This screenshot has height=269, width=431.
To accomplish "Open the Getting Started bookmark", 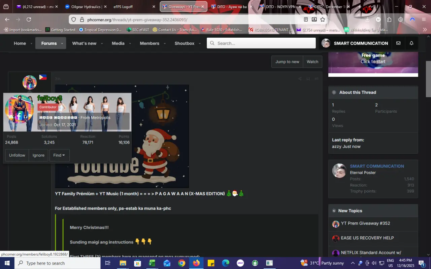I will tap(60, 30).
